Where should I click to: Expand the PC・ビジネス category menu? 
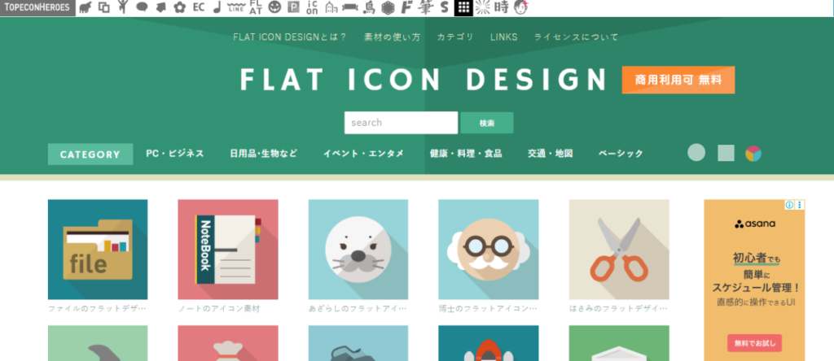[x=174, y=154]
